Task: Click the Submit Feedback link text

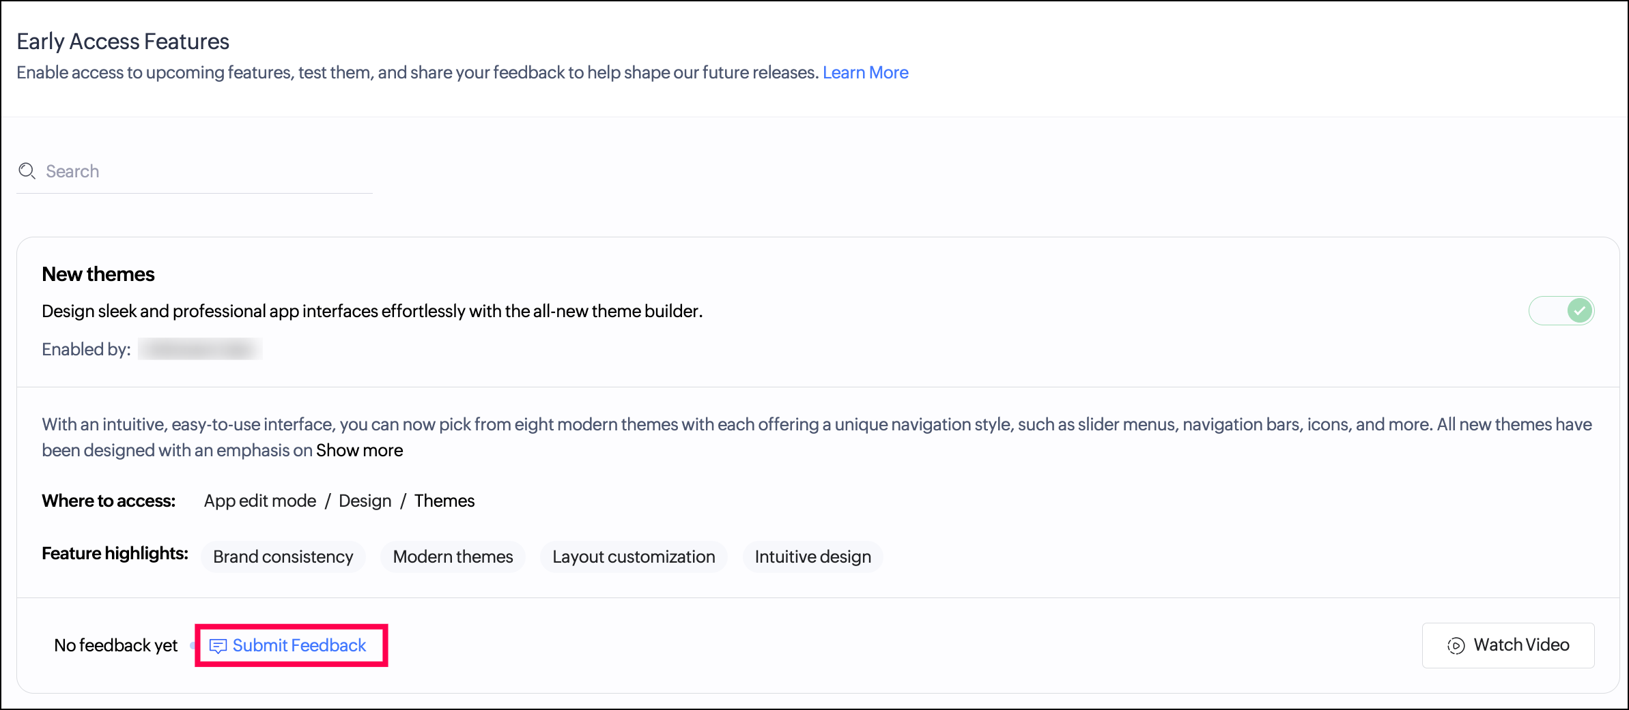Action: 299,645
